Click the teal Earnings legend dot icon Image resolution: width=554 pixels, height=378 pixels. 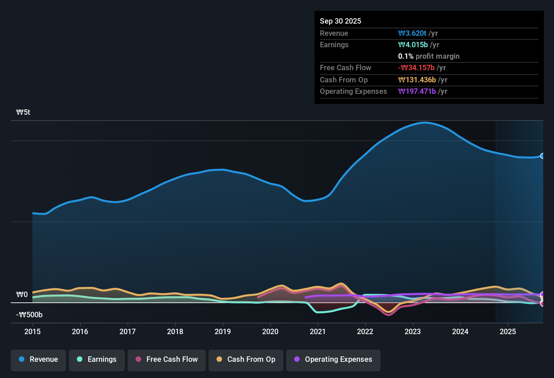point(80,360)
